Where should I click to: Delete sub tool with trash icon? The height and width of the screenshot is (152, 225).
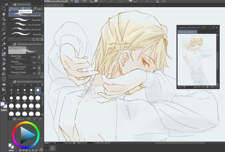click(42, 39)
